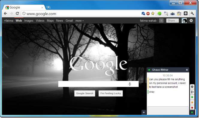Screen dimensions: 199x118
Task: Open the Chrome wrench menu
Action: [192, 13]
